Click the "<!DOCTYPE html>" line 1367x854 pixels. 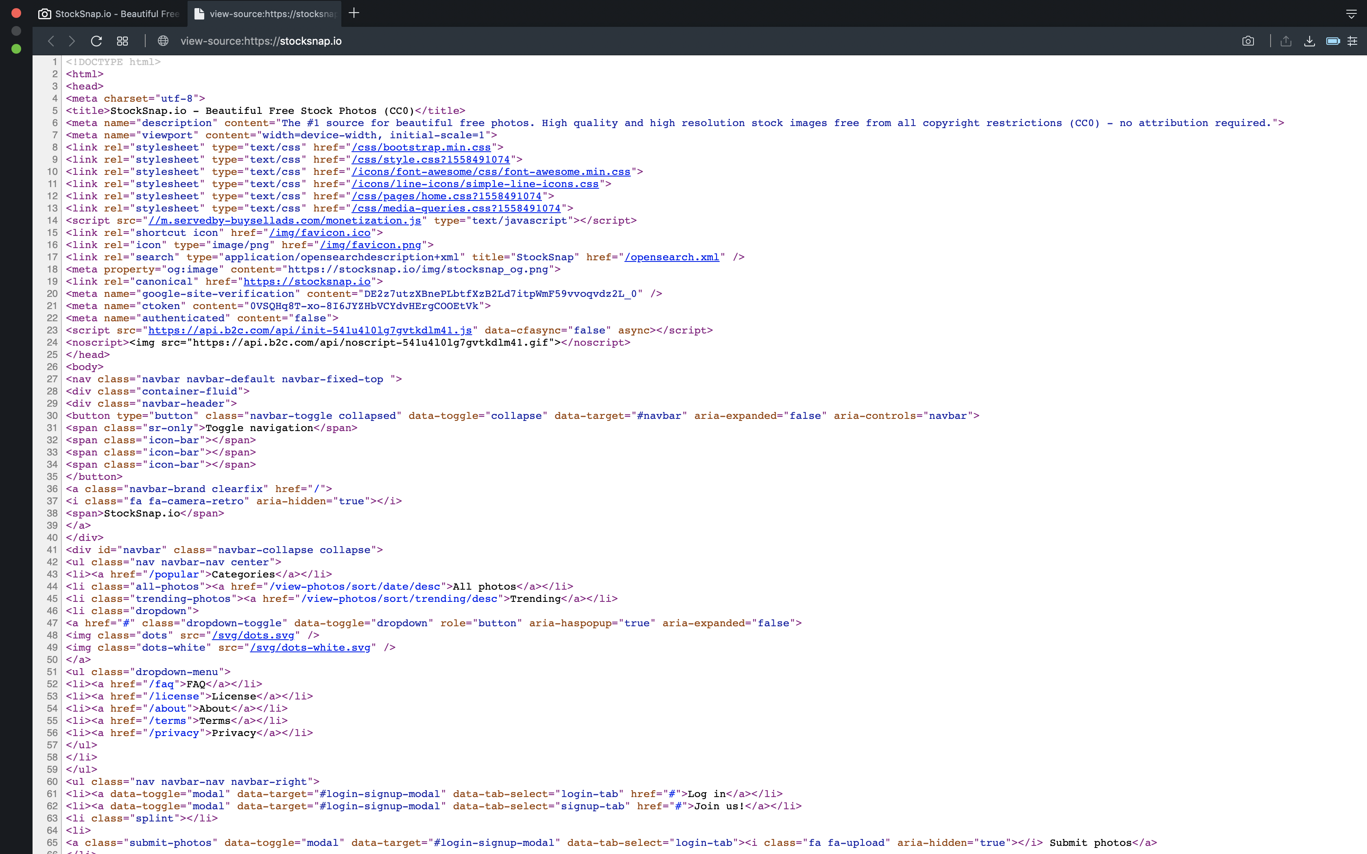(113, 62)
